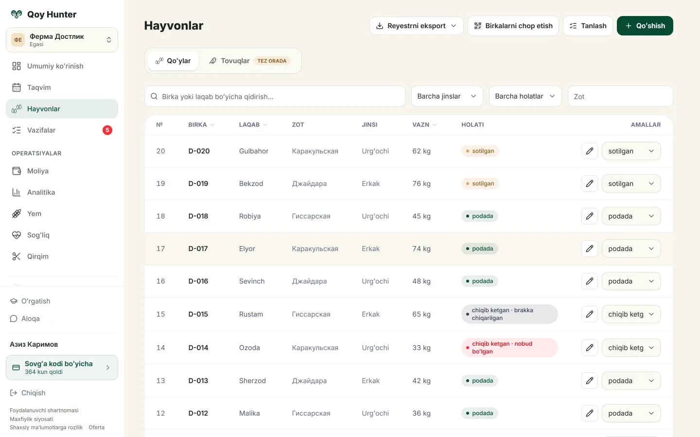This screenshot has height=437, width=700.
Task: Expand Reyestrni eksport dropdown
Action: (x=417, y=26)
